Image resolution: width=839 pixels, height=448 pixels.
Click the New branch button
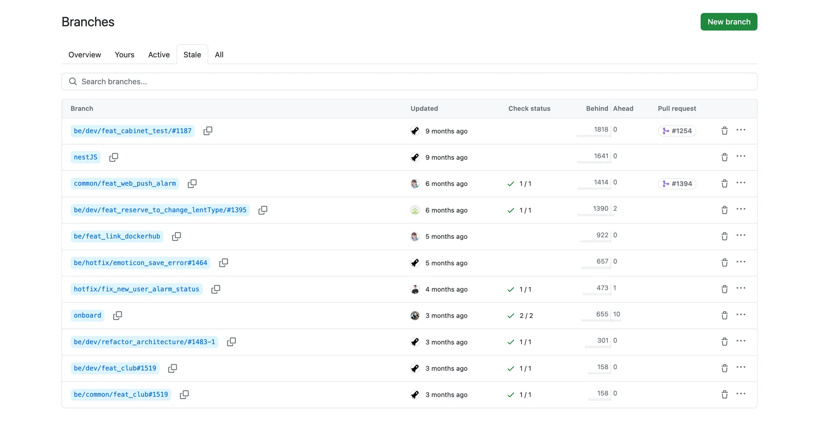point(728,22)
